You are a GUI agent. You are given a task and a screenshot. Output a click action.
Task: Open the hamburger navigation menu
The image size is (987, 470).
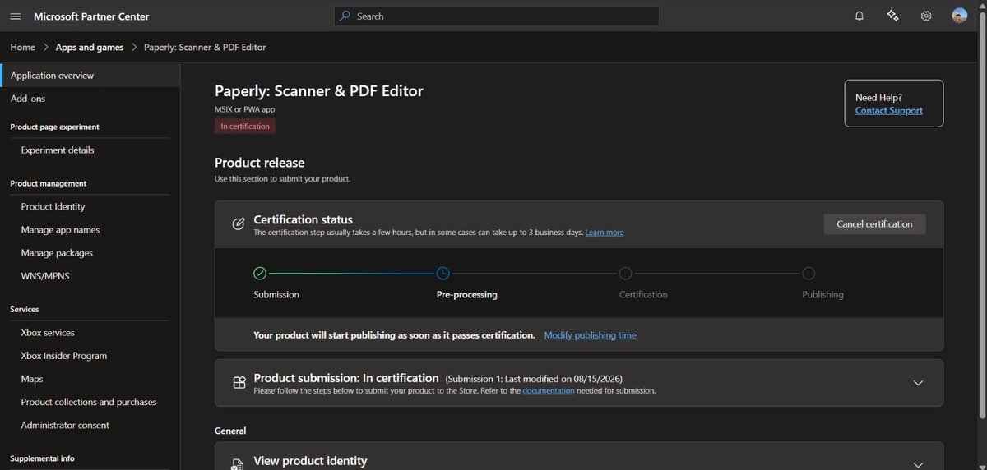tap(16, 16)
